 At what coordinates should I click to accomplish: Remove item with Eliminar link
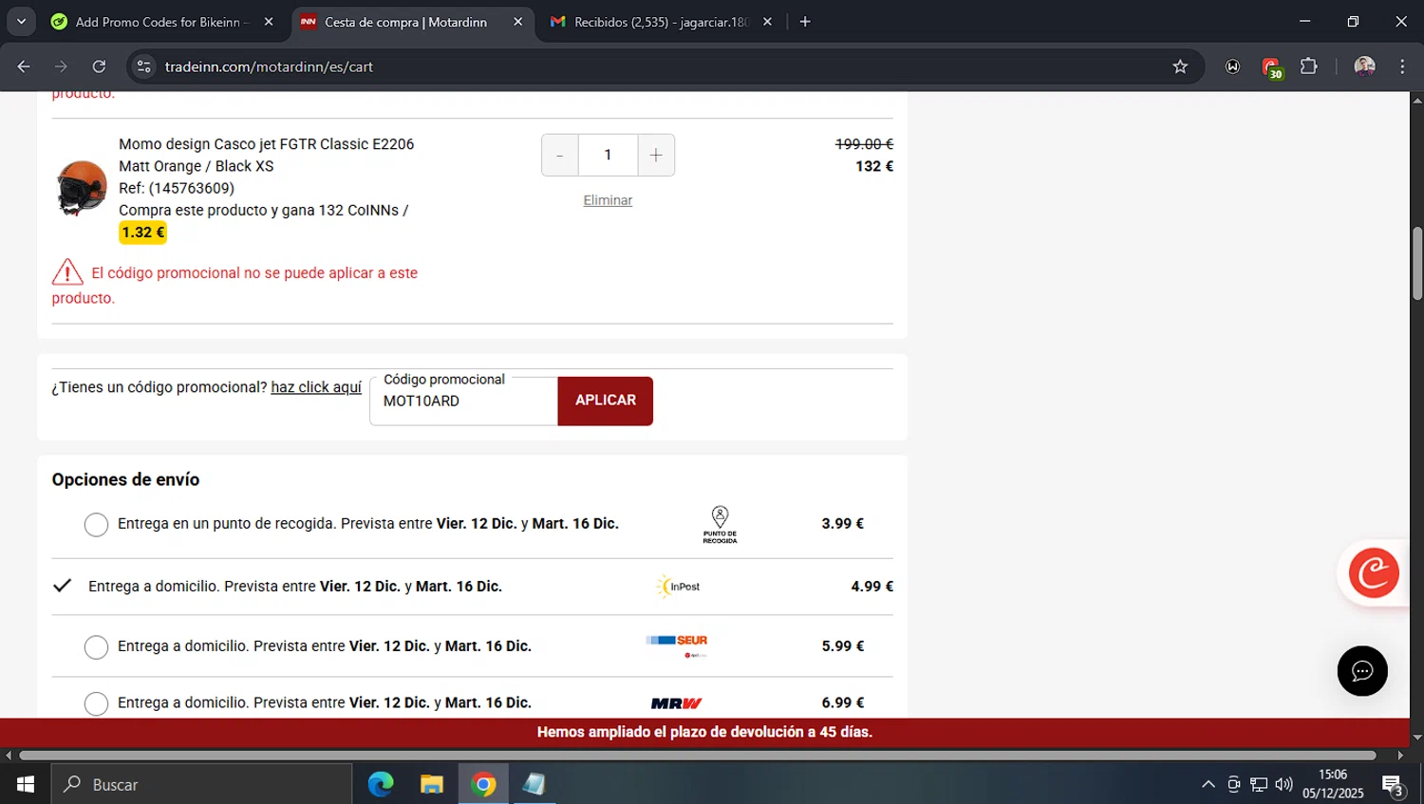point(608,200)
